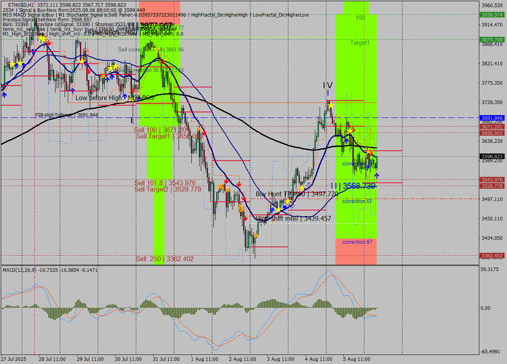Click the orange star beside the lowest candle
Viewport: 507px width, 364px height.
[x=256, y=235]
